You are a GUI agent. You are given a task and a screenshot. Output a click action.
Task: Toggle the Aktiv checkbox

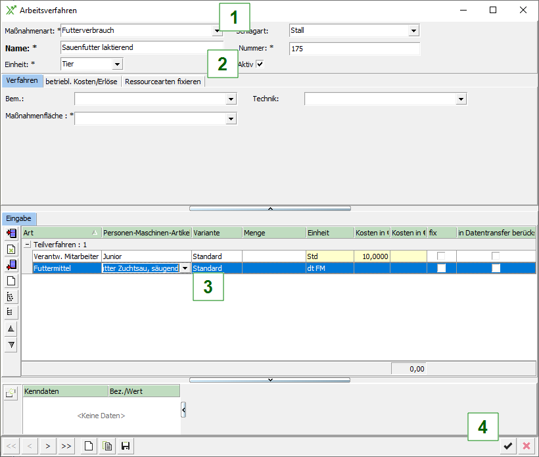tap(260, 64)
